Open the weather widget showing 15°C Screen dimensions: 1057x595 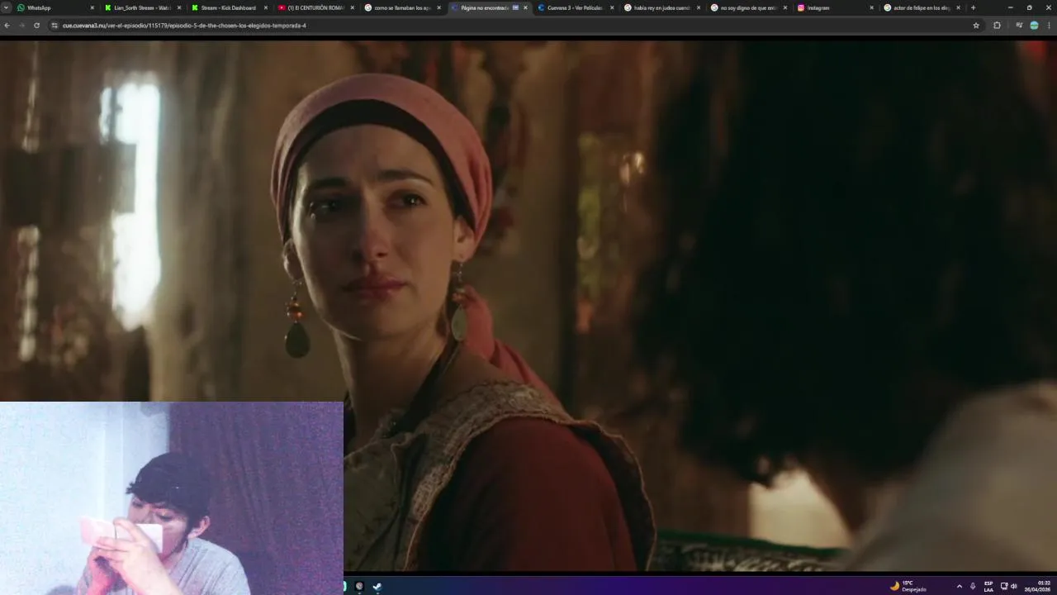pos(908,586)
